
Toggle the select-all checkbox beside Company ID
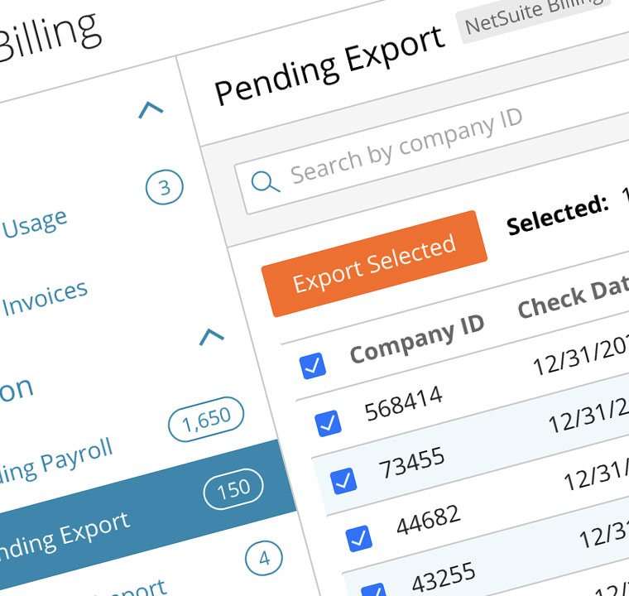click(313, 366)
